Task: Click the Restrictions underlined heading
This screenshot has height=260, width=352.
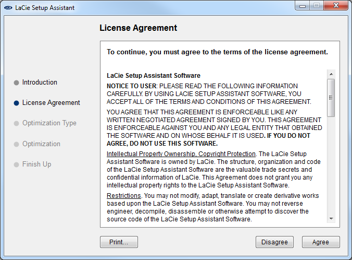Action: (x=124, y=196)
